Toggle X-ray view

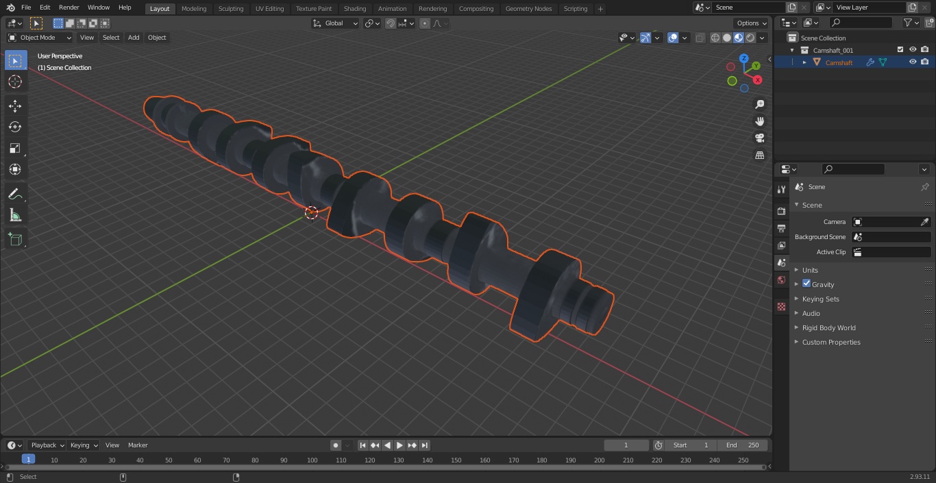click(x=700, y=38)
